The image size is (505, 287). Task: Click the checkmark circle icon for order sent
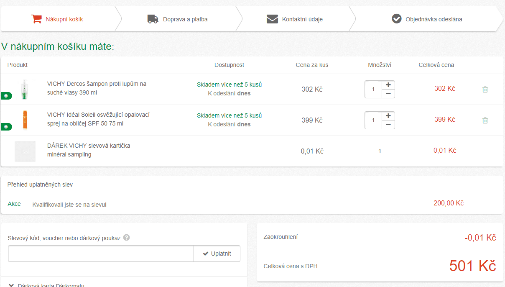396,19
